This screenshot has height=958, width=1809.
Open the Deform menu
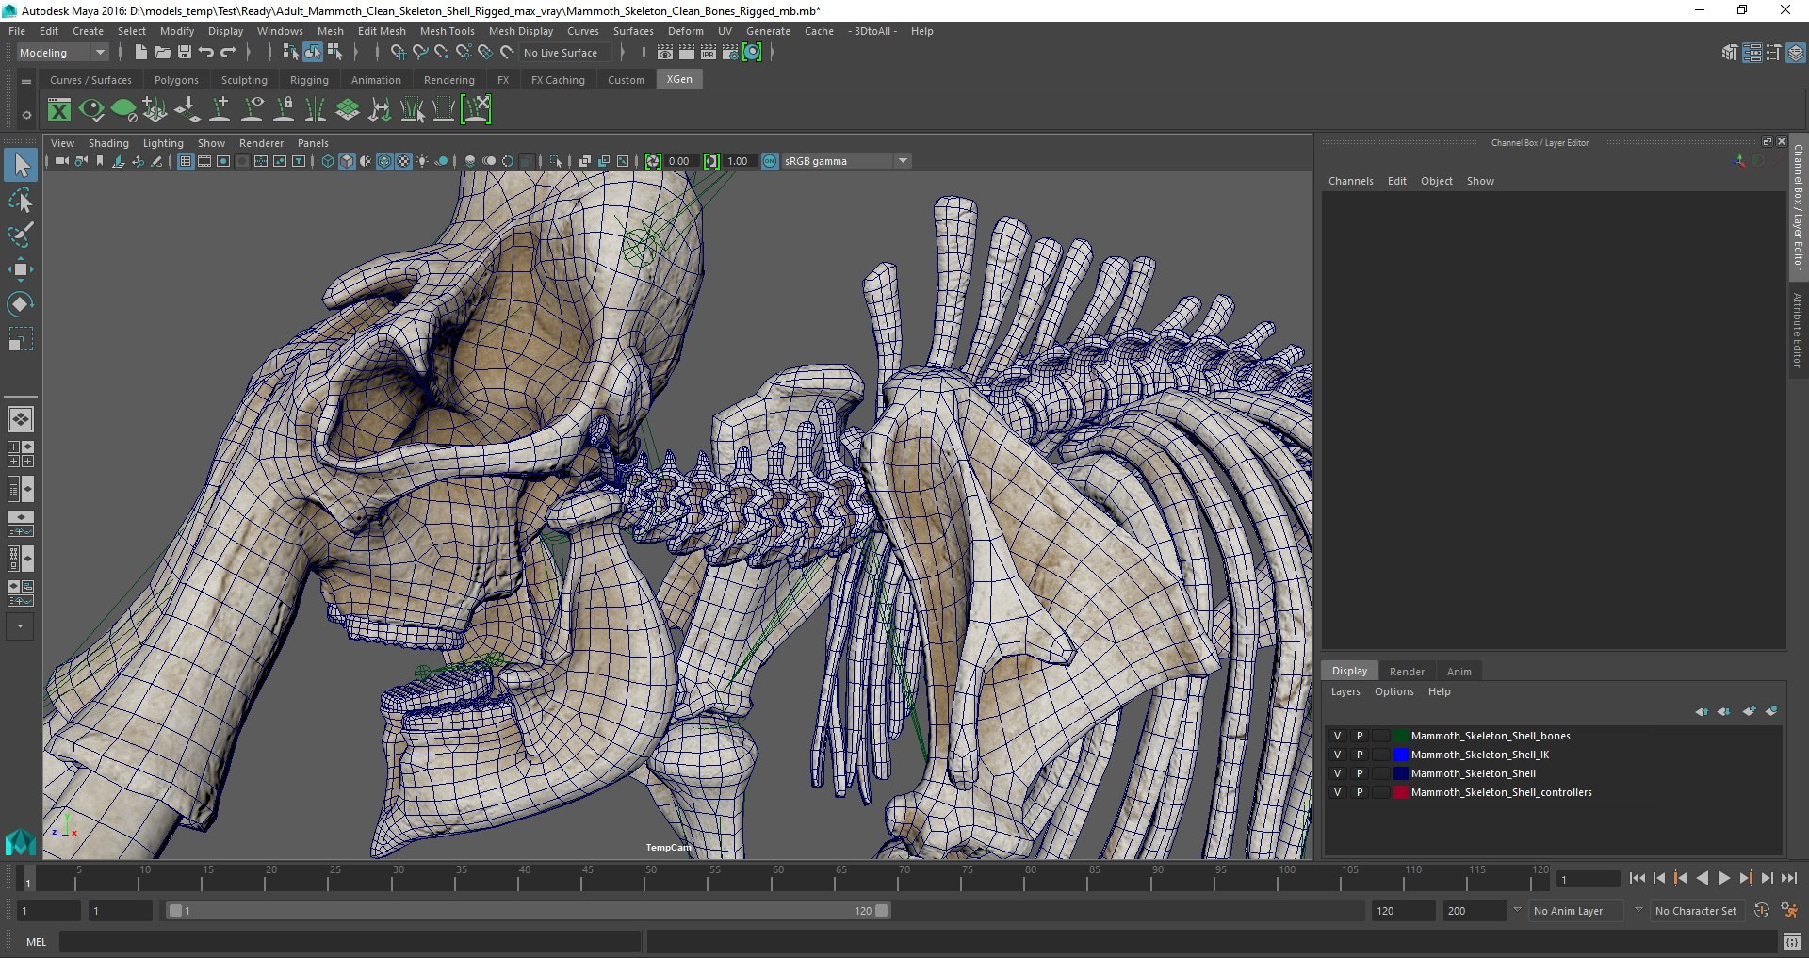(x=685, y=31)
